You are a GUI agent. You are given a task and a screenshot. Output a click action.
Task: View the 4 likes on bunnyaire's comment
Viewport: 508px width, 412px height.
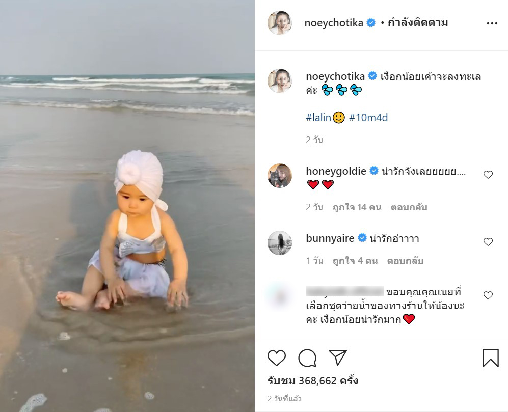[355, 260]
